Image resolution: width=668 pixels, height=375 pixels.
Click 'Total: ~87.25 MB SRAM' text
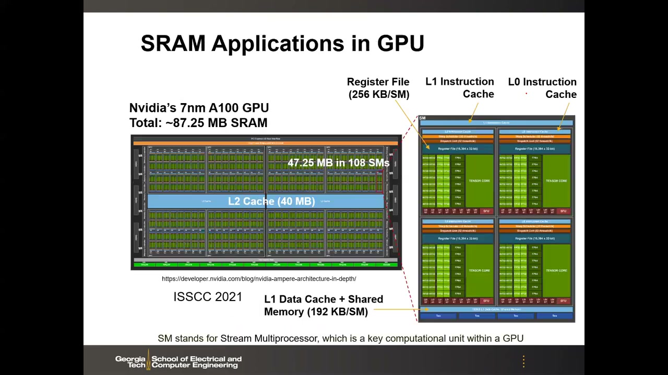[198, 123]
